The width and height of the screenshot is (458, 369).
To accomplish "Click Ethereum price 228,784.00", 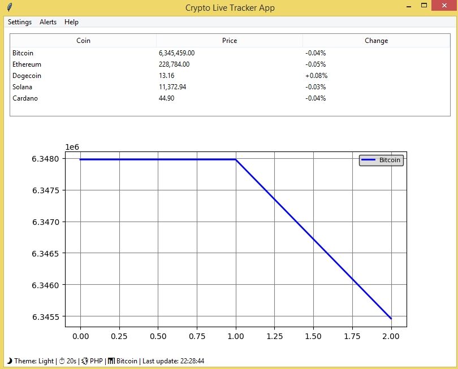I will click(x=174, y=64).
